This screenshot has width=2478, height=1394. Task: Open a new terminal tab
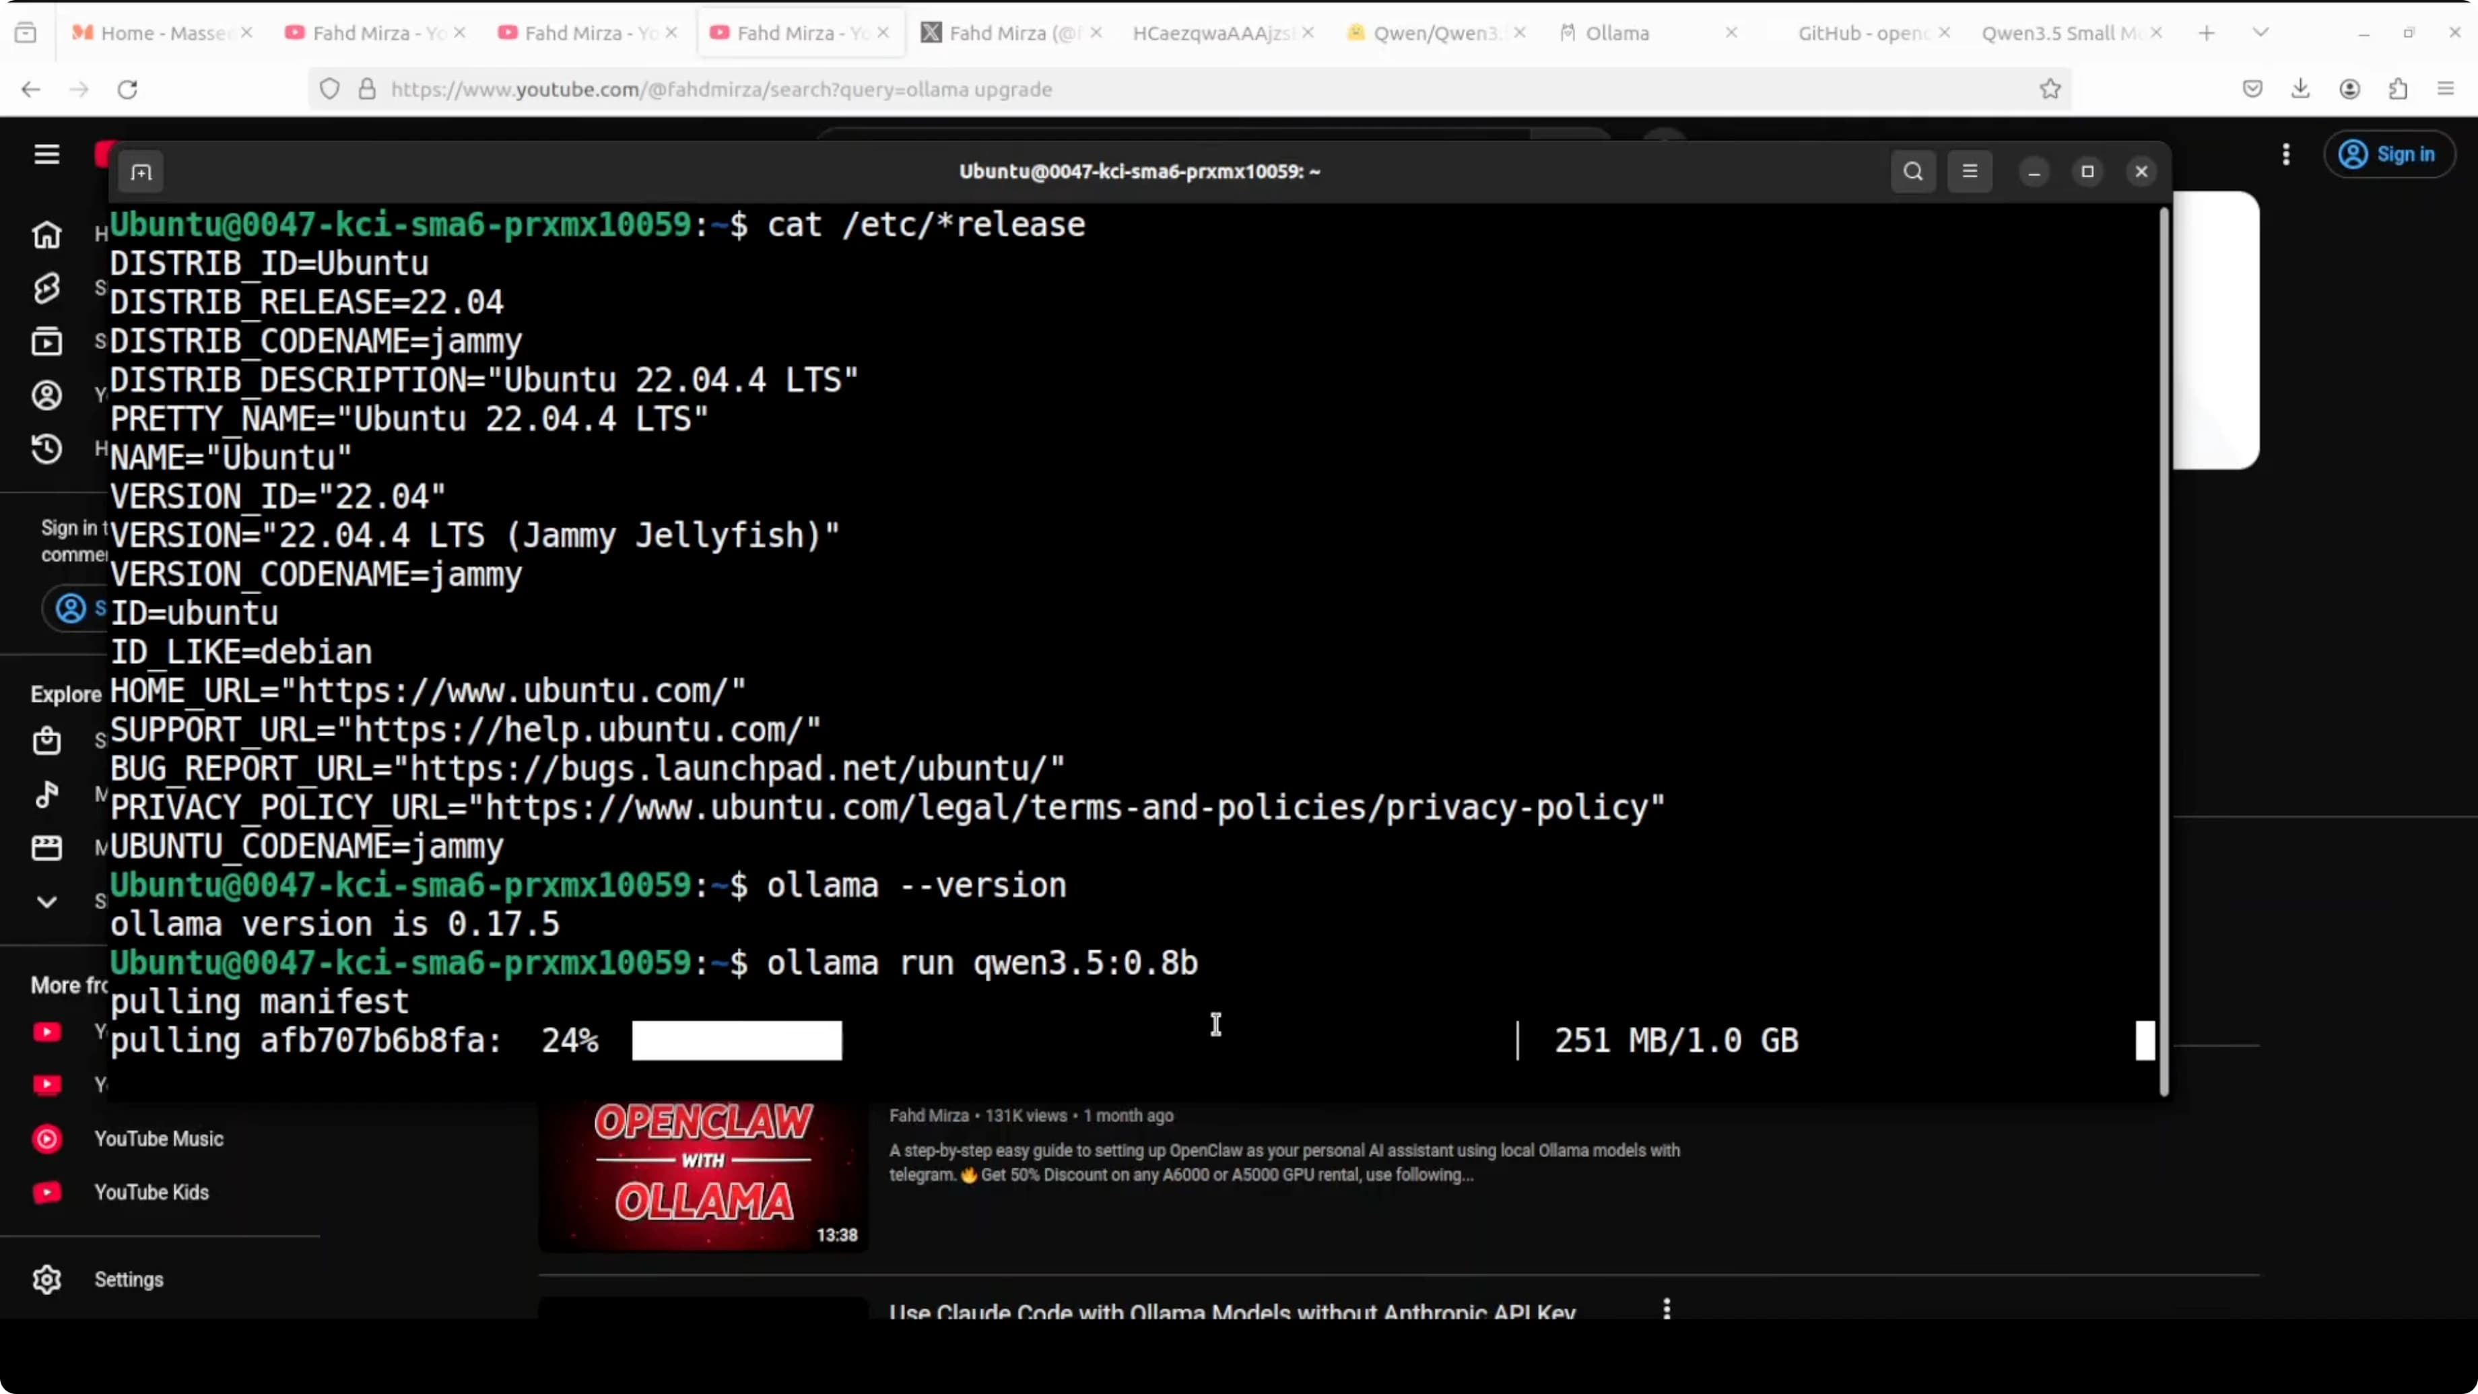(141, 171)
